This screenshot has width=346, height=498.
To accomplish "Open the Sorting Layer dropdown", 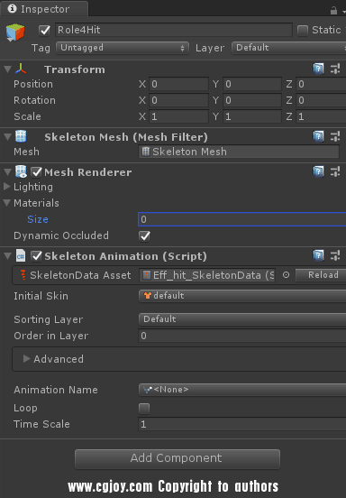I will click(x=242, y=319).
